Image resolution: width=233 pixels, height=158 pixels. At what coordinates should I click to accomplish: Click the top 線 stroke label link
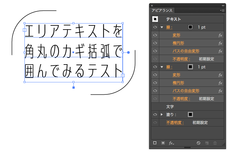169,27
